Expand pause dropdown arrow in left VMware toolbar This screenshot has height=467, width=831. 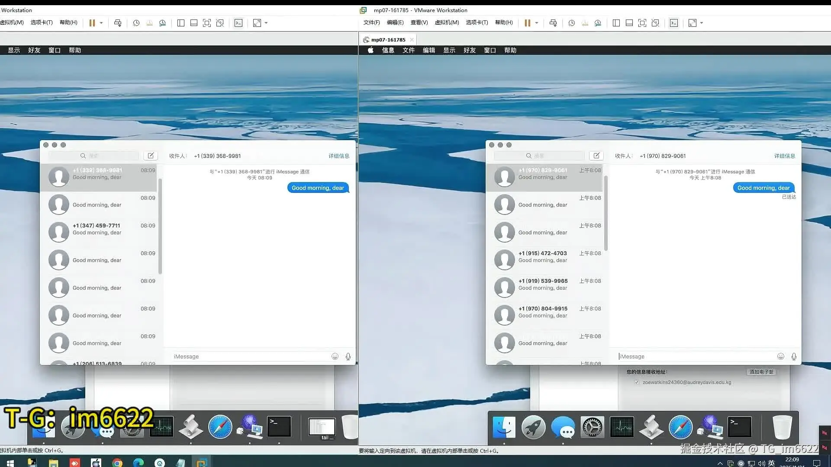(101, 23)
